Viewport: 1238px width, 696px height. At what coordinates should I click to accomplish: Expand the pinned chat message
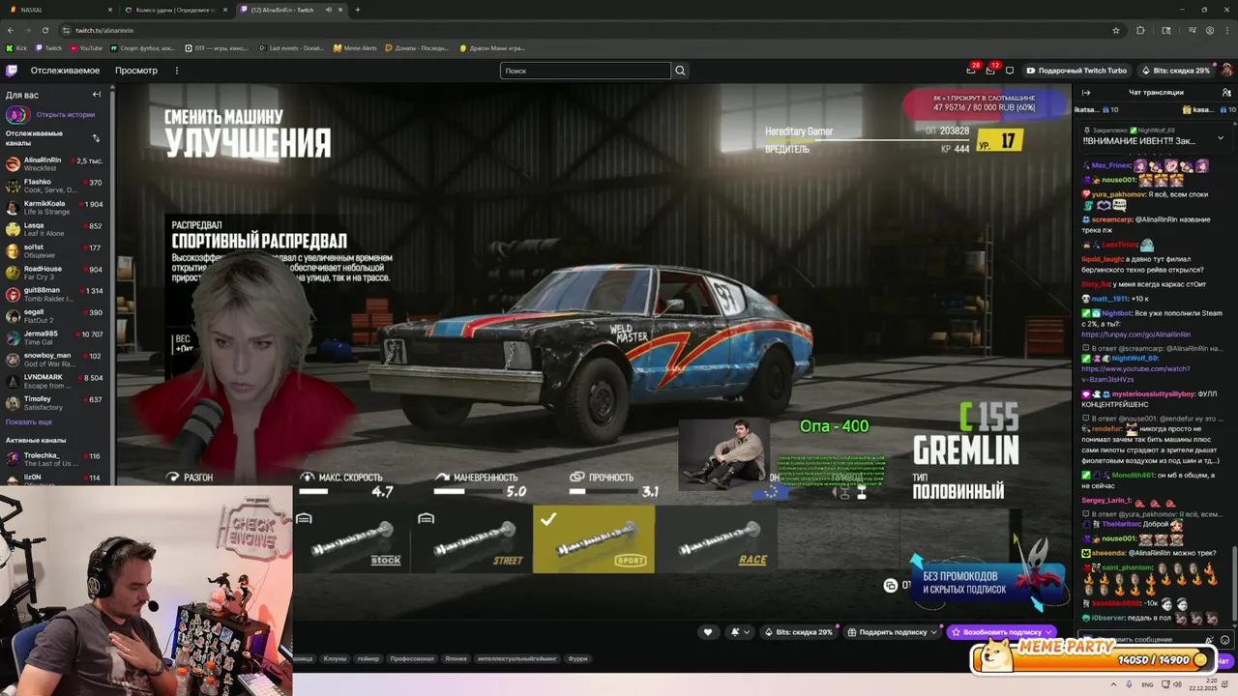click(x=1221, y=137)
